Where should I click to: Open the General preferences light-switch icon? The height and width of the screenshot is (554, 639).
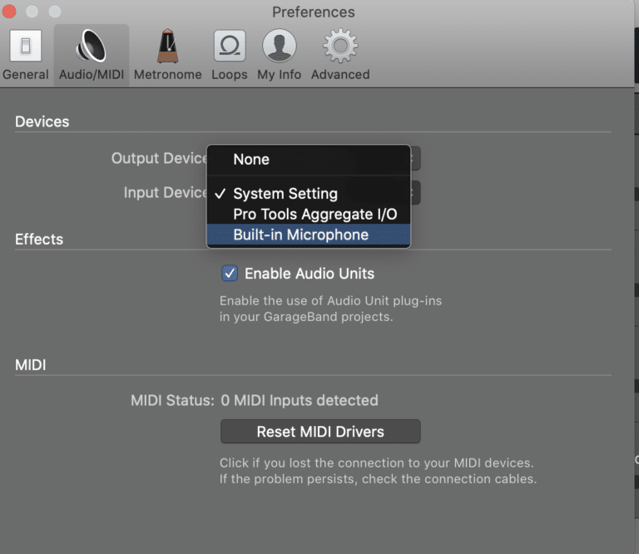pos(25,46)
